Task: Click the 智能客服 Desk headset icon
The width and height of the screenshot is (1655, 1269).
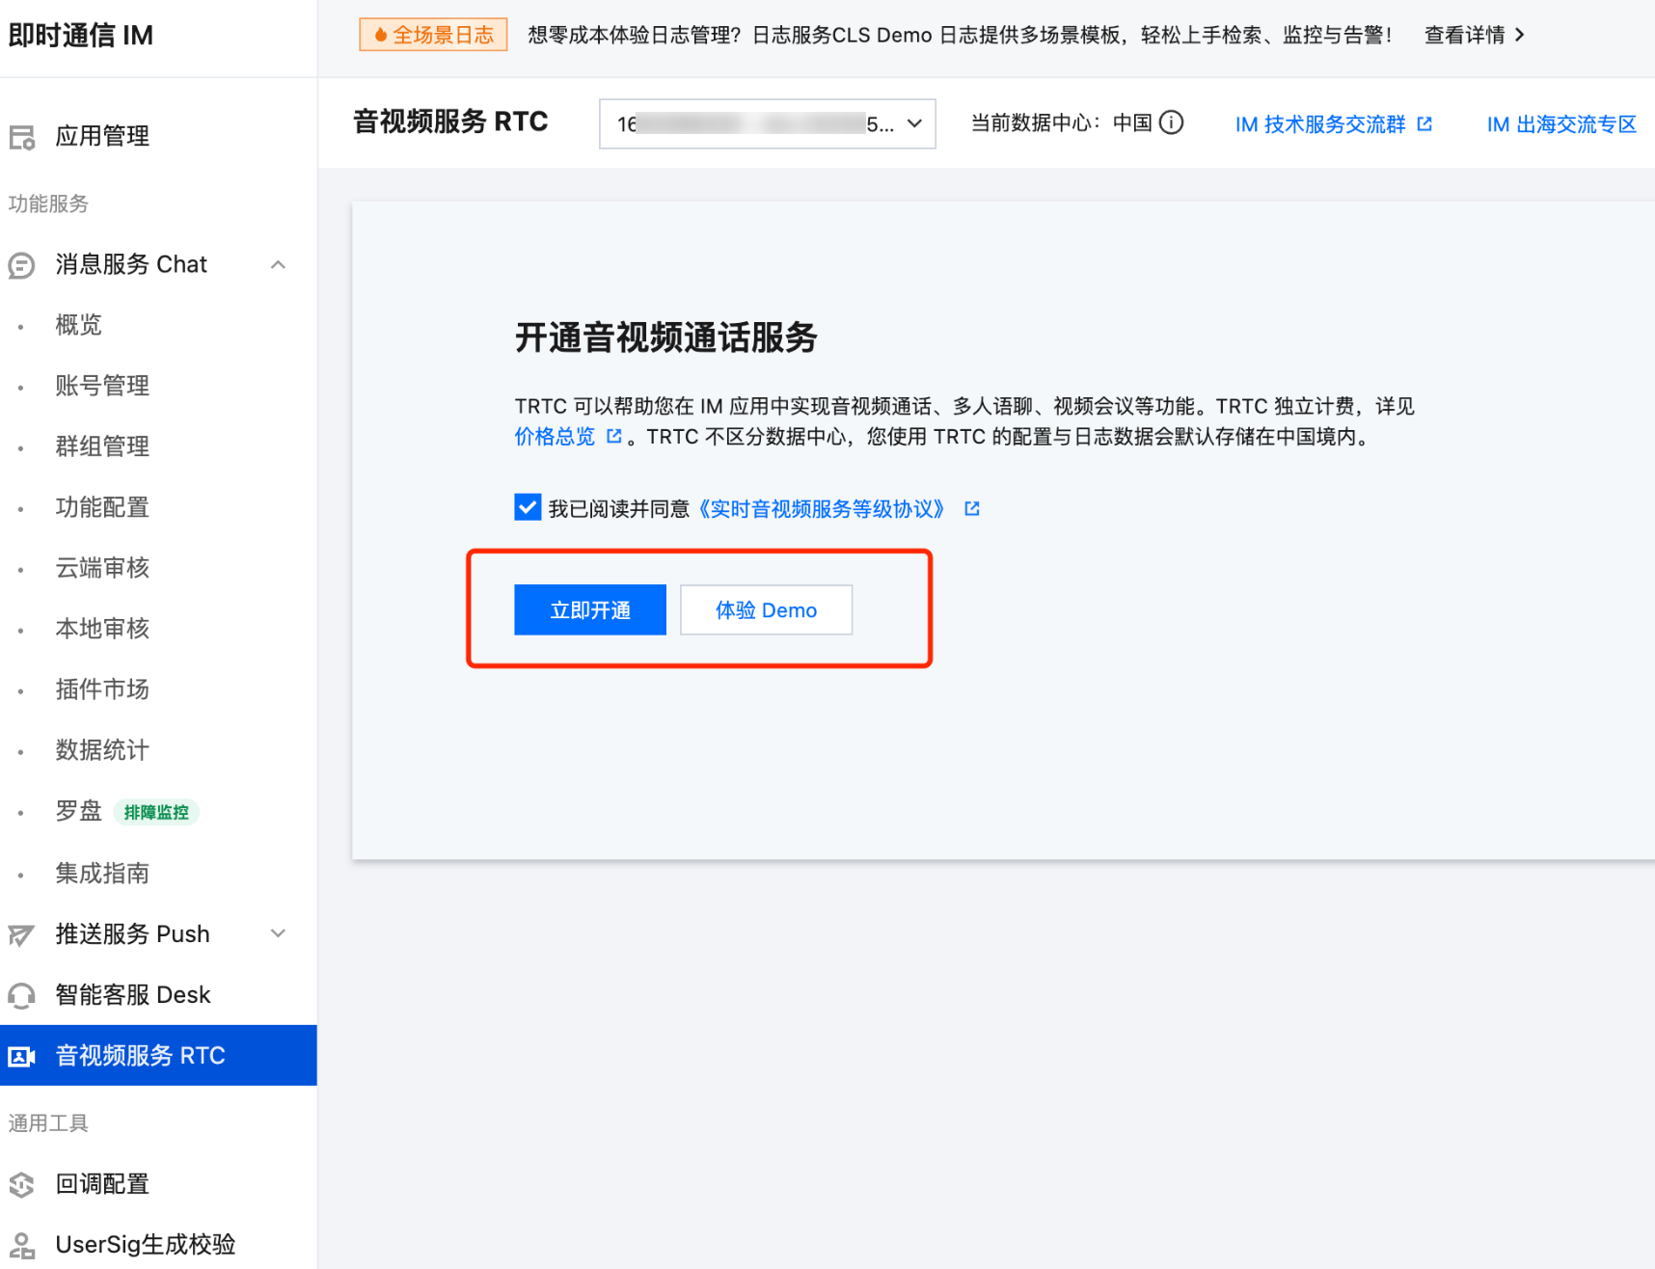Action: tap(21, 995)
